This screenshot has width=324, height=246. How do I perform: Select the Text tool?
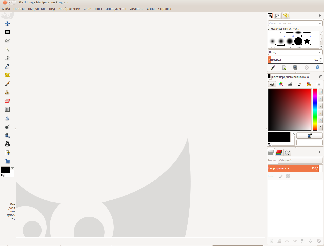point(7,144)
